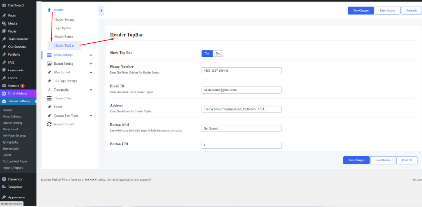Image resolution: width=422 pixels, height=207 pixels.
Task: Collapse the options panel with arrow button
Action: point(101,10)
